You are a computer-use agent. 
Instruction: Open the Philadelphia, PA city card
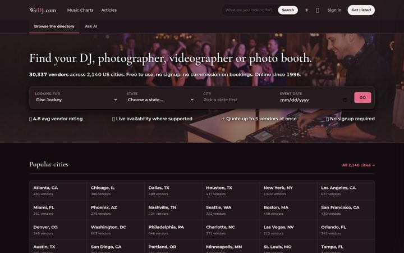(x=173, y=230)
